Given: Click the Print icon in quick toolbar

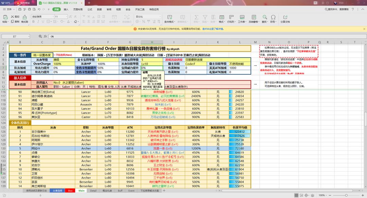Looking at the screenshot, I should [29, 9].
